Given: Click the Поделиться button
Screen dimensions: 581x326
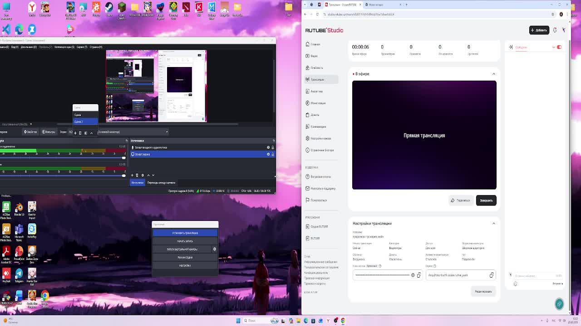Looking at the screenshot, I should (460, 200).
